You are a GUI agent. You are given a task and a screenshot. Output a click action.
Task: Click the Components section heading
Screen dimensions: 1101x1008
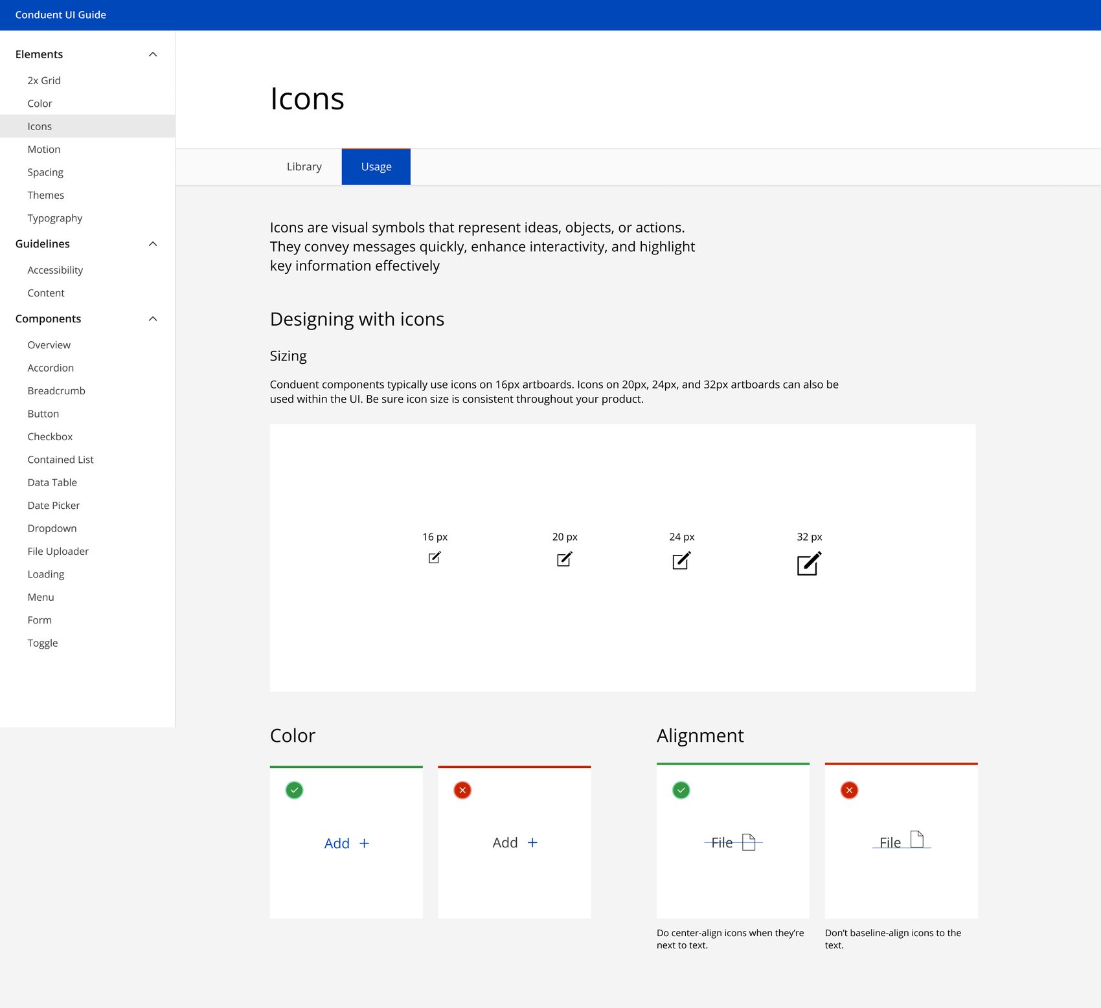49,319
